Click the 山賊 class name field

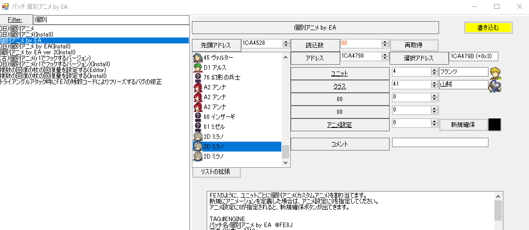pos(464,84)
